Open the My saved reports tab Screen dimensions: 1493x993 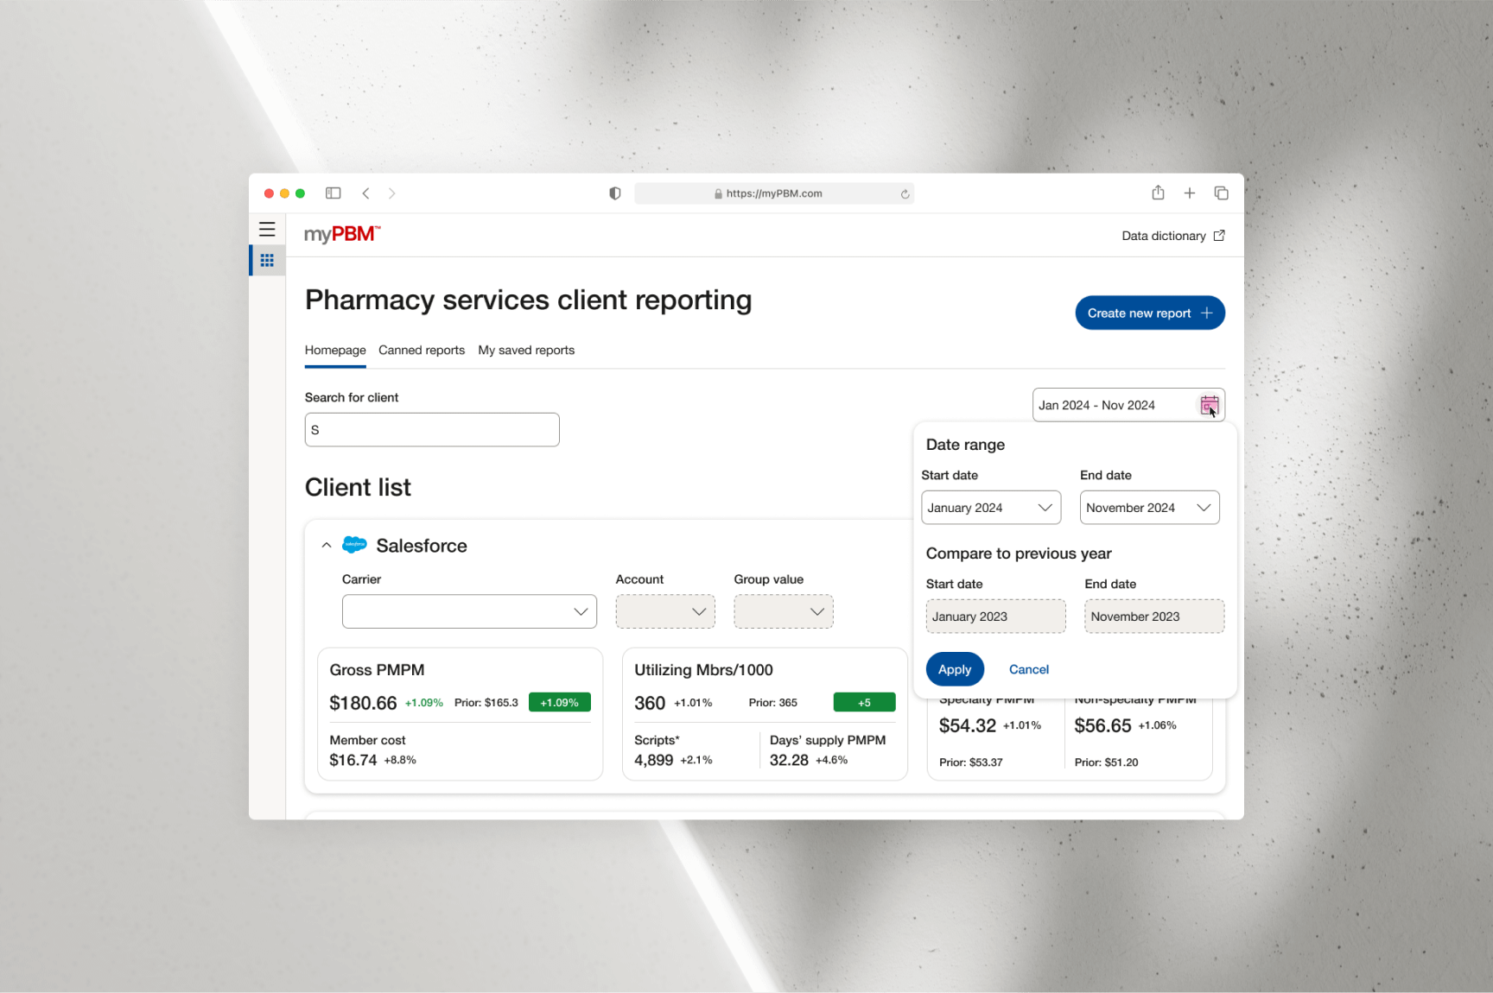tap(526, 351)
